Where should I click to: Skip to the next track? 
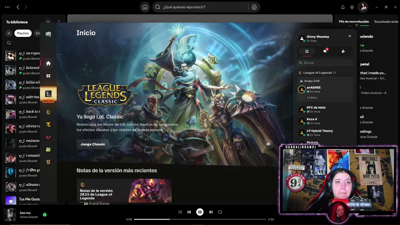pos(211,212)
